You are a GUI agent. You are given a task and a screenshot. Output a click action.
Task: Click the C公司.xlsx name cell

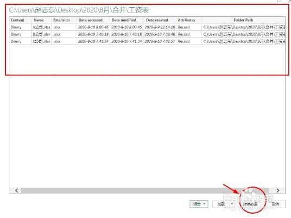point(41,41)
